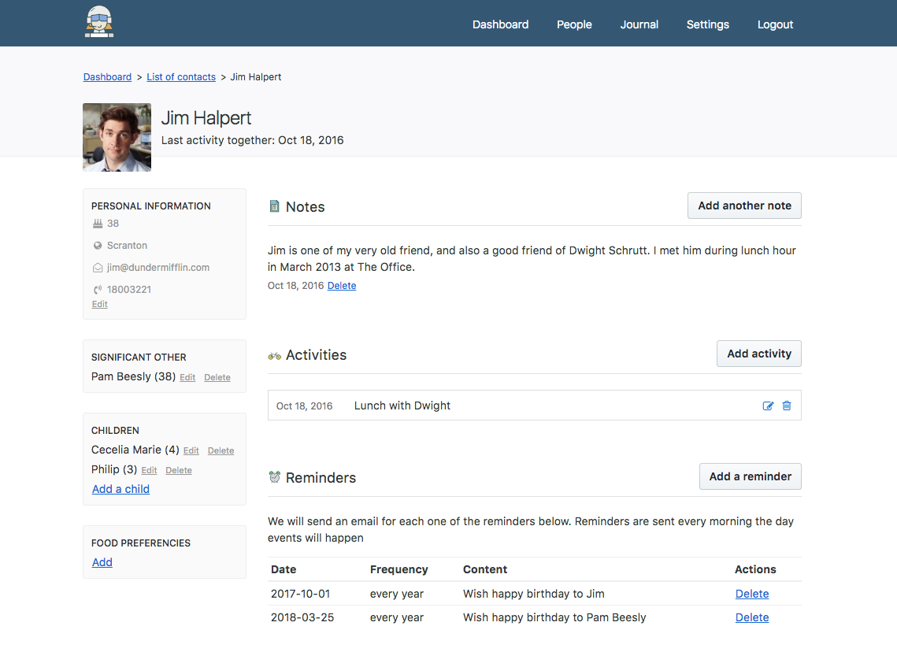This screenshot has width=897, height=652.
Task: Click the location icon next to Scranton
Action: (x=96, y=245)
